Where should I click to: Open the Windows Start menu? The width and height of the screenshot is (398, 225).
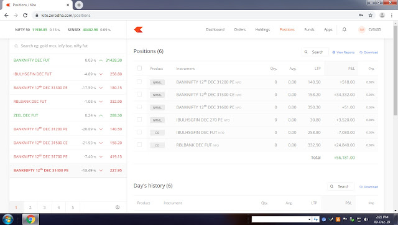[7, 219]
